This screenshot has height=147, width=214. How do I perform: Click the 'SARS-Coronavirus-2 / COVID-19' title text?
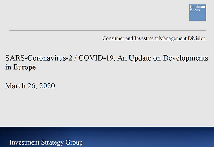pyautogui.click(x=60, y=58)
